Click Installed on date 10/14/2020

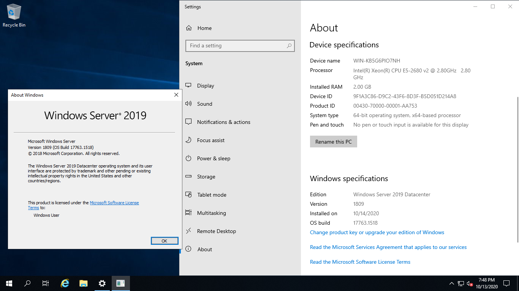coord(366,213)
